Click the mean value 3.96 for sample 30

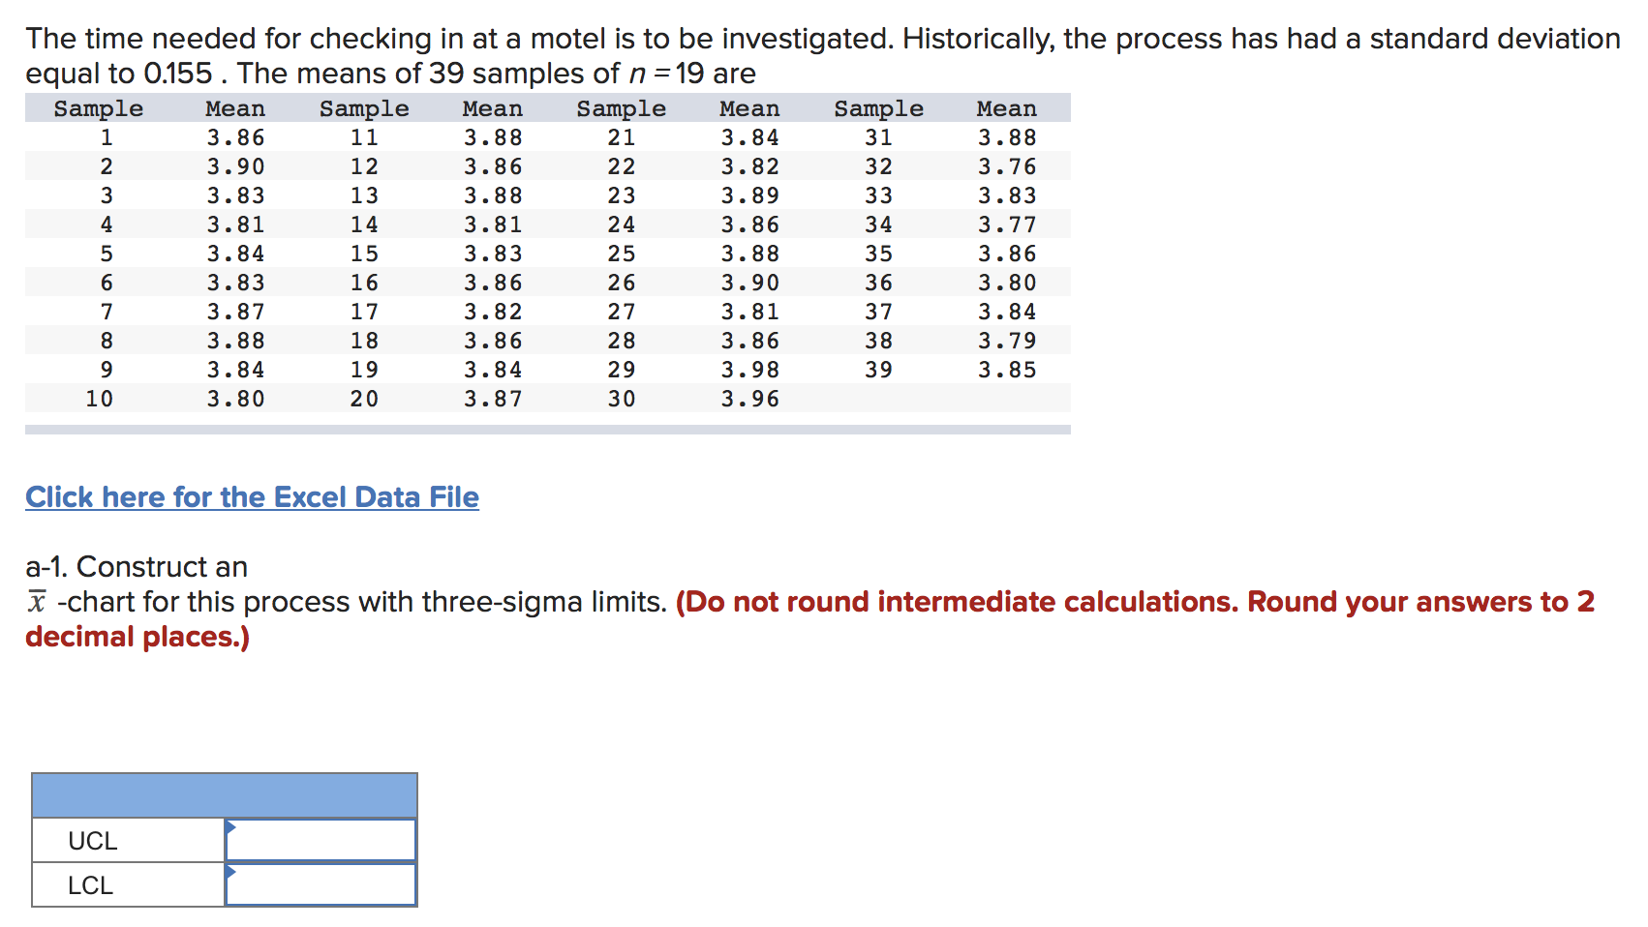pyautogui.click(x=749, y=398)
